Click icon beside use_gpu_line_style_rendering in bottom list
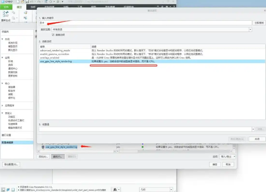Viewport: 266px width, 192px height. 43,147
